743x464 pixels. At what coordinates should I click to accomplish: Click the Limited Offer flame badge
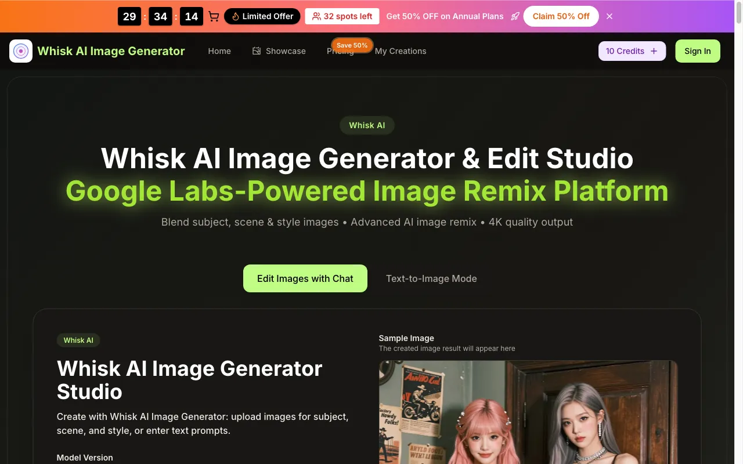click(262, 16)
